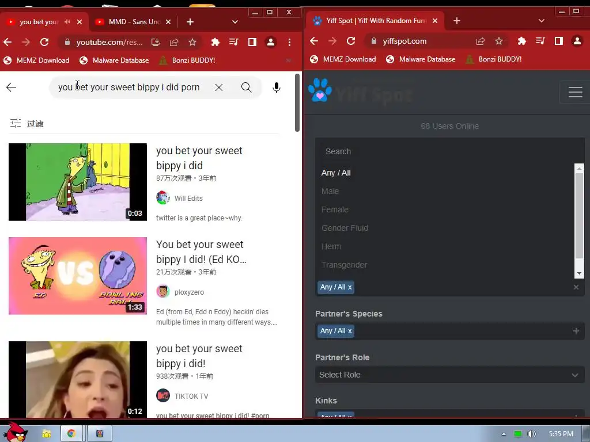Open MEMZ Download bookmark in YouTube window
590x442 pixels.
click(36, 60)
